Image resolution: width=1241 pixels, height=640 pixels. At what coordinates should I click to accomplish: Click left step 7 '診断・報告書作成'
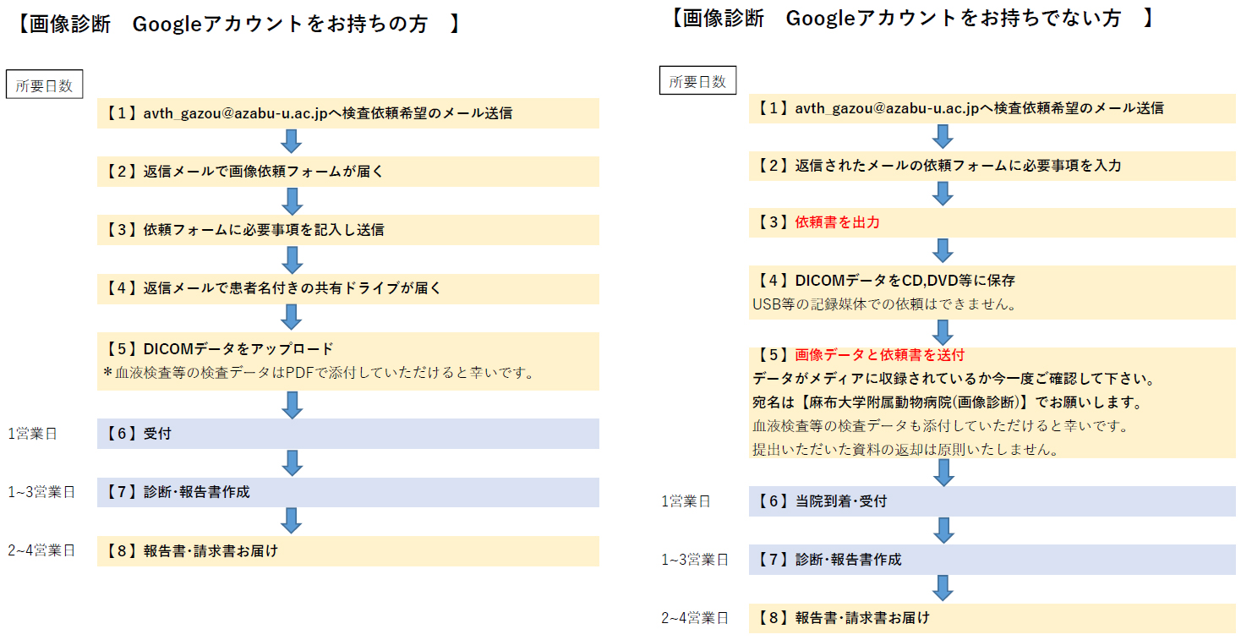pos(348,492)
